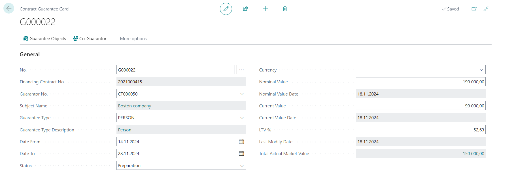
Task: Collapse the page with arrows icon
Action: pos(486,9)
